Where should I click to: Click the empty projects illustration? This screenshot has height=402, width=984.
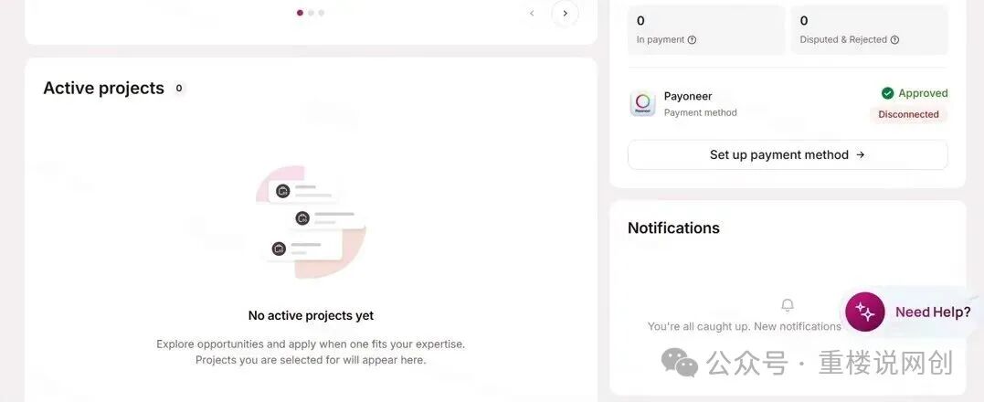311,221
